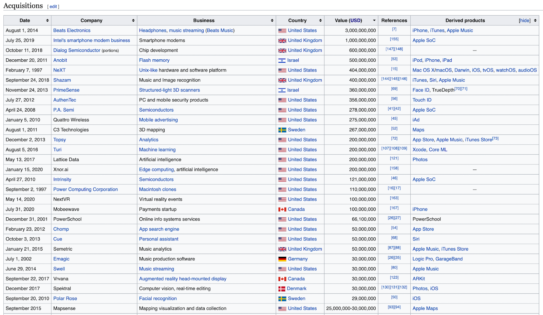Follow the ARKit link
543x315 pixels.
(418, 279)
